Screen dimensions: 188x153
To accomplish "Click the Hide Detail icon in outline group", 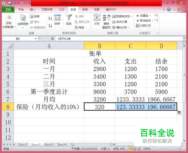I will (x=156, y=20).
